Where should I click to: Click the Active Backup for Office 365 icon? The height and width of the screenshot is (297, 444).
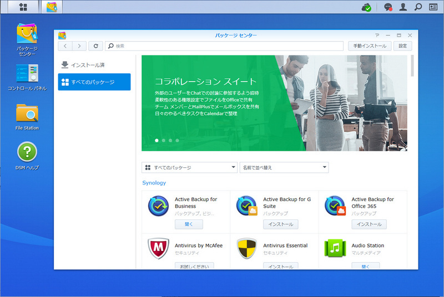click(x=335, y=206)
